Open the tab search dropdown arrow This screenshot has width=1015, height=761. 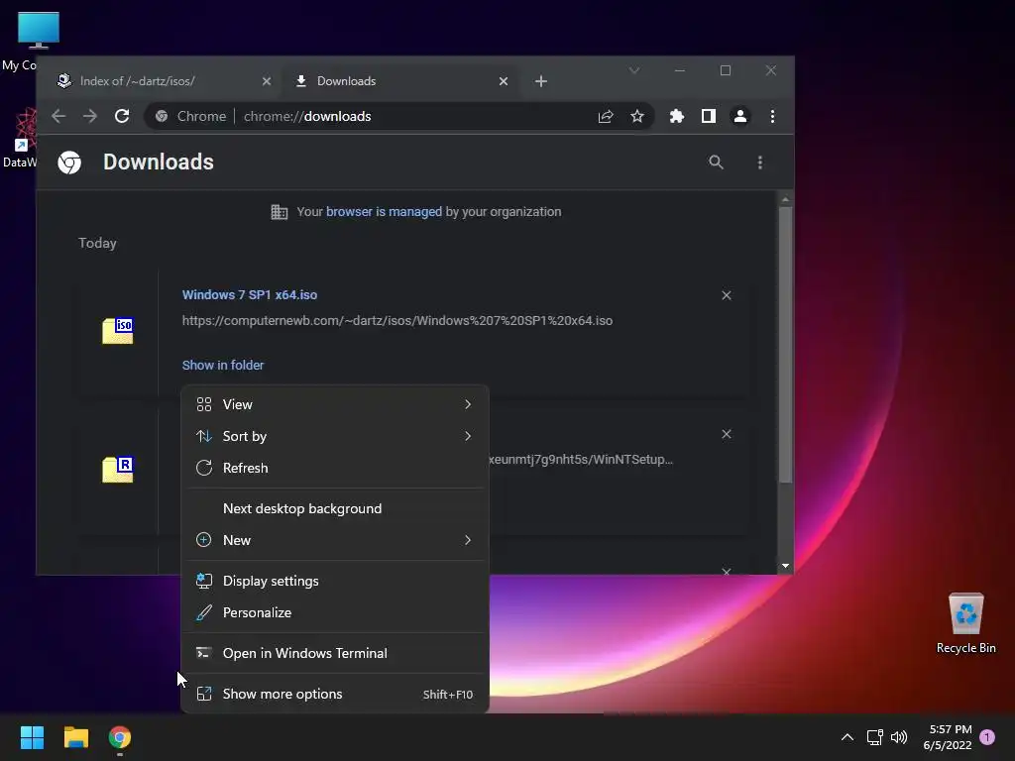[x=634, y=70]
